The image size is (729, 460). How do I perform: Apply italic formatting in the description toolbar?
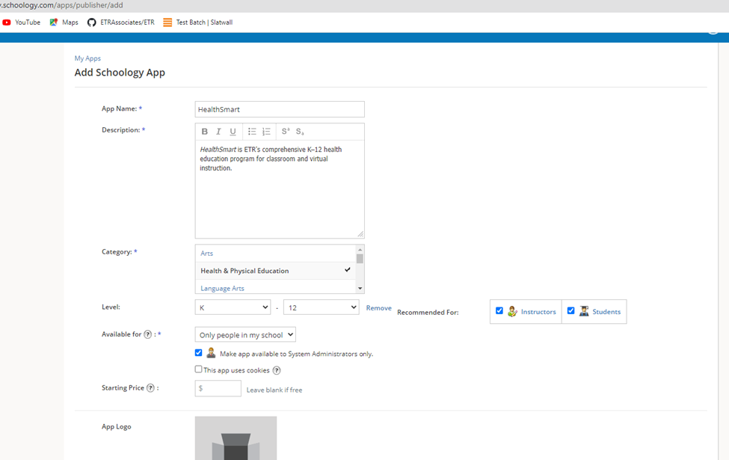[x=218, y=131]
